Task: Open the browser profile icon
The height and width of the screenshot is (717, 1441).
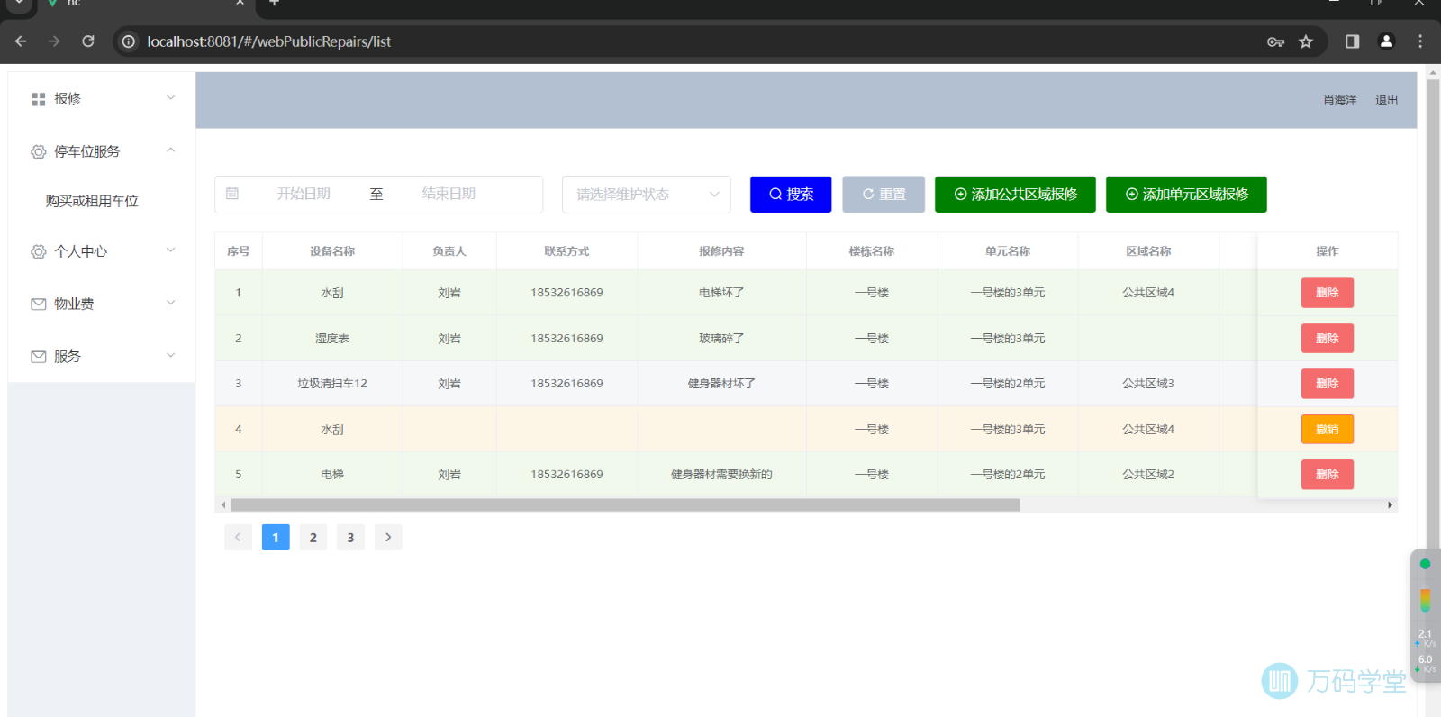Action: pos(1386,41)
